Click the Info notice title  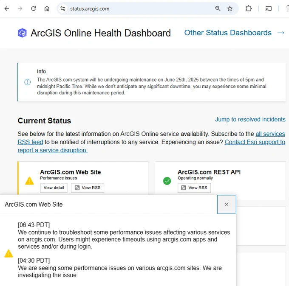pos(42,71)
